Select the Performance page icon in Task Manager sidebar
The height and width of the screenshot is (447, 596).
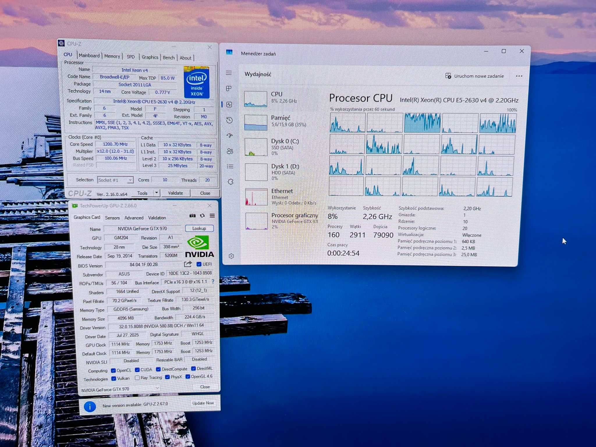click(x=229, y=104)
